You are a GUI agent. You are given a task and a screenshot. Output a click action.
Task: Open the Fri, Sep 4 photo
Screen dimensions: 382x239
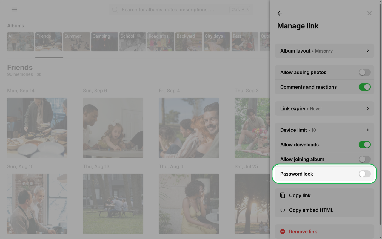[189, 128]
